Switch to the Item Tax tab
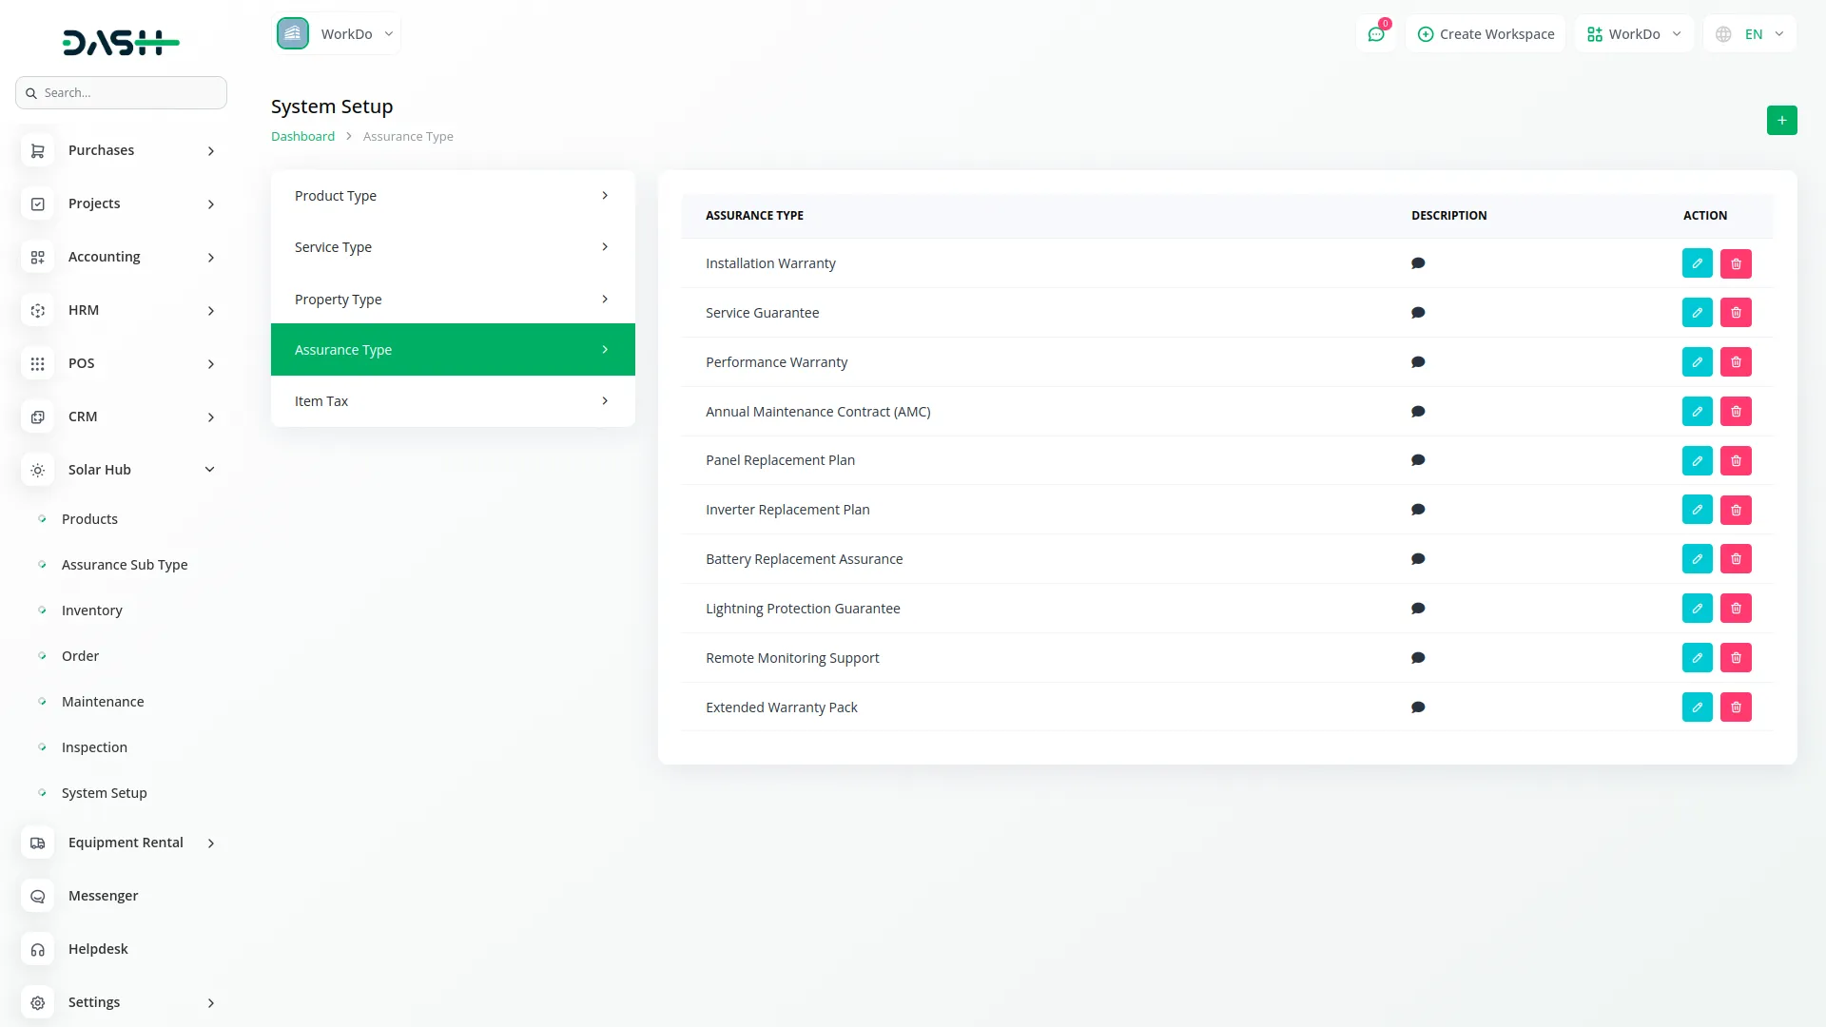Image resolution: width=1826 pixels, height=1027 pixels. (x=453, y=401)
